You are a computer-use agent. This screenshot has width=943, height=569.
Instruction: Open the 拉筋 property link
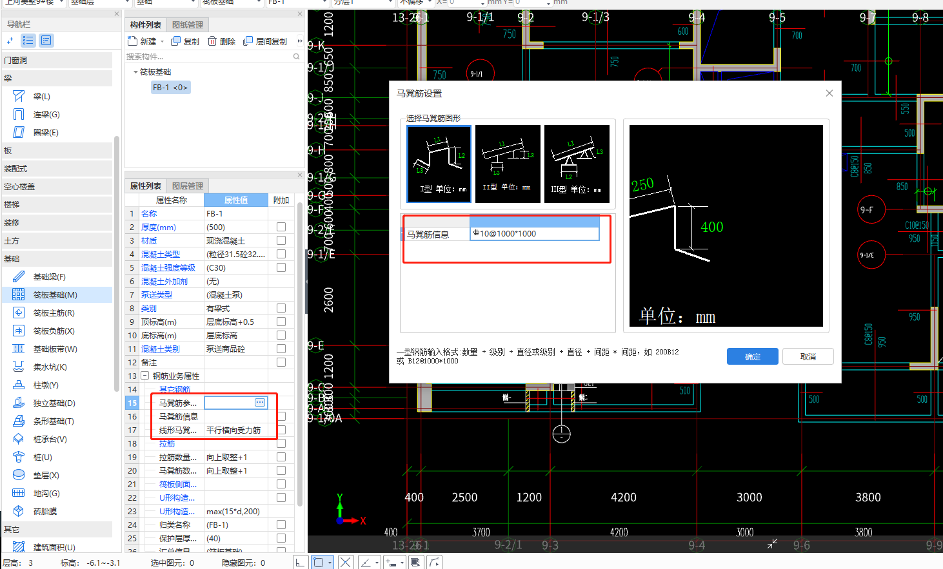[x=167, y=443]
